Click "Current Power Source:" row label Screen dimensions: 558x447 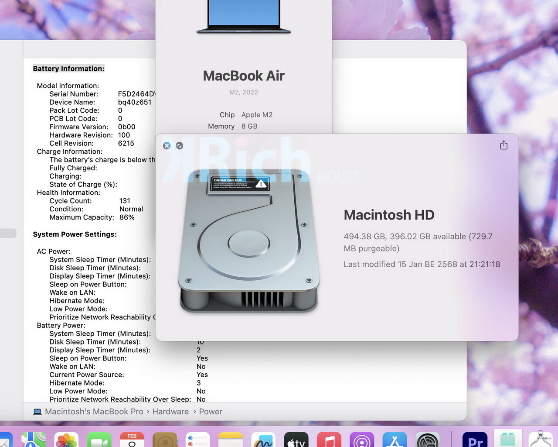[87, 375]
